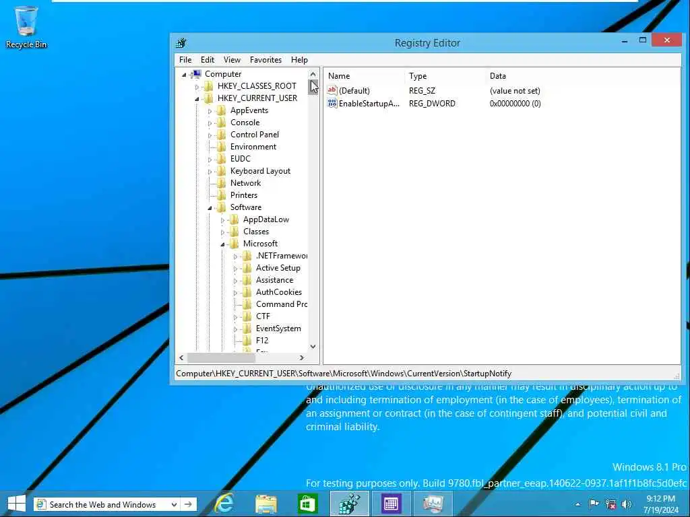
Task: Click the string value icon of (Default)
Action: (332, 91)
